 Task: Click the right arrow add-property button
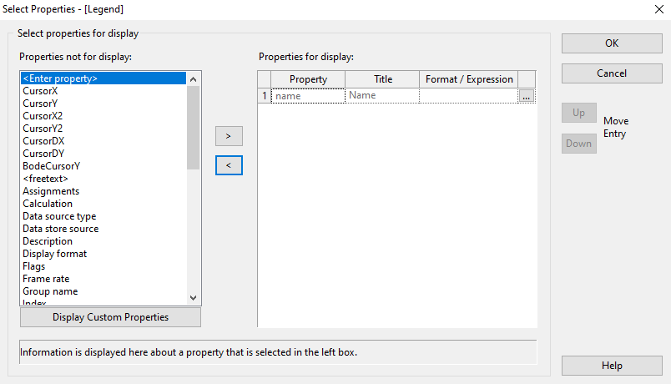[x=229, y=135]
